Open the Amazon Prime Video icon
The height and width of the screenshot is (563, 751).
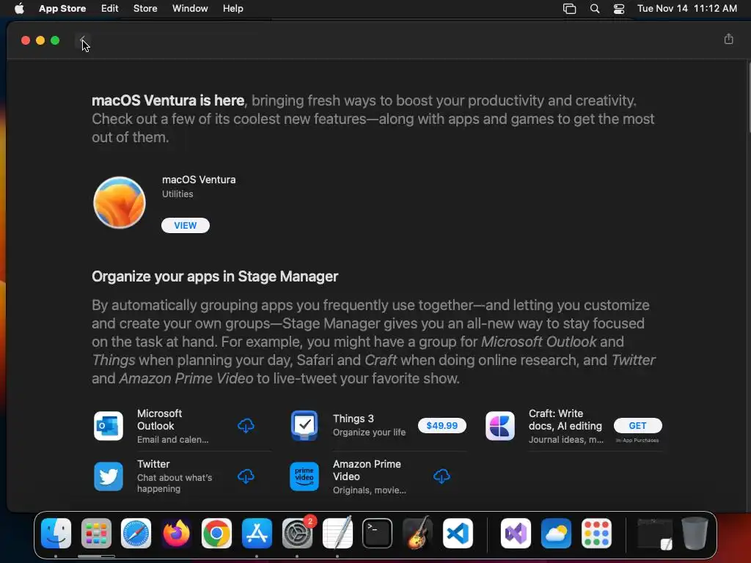tap(304, 476)
